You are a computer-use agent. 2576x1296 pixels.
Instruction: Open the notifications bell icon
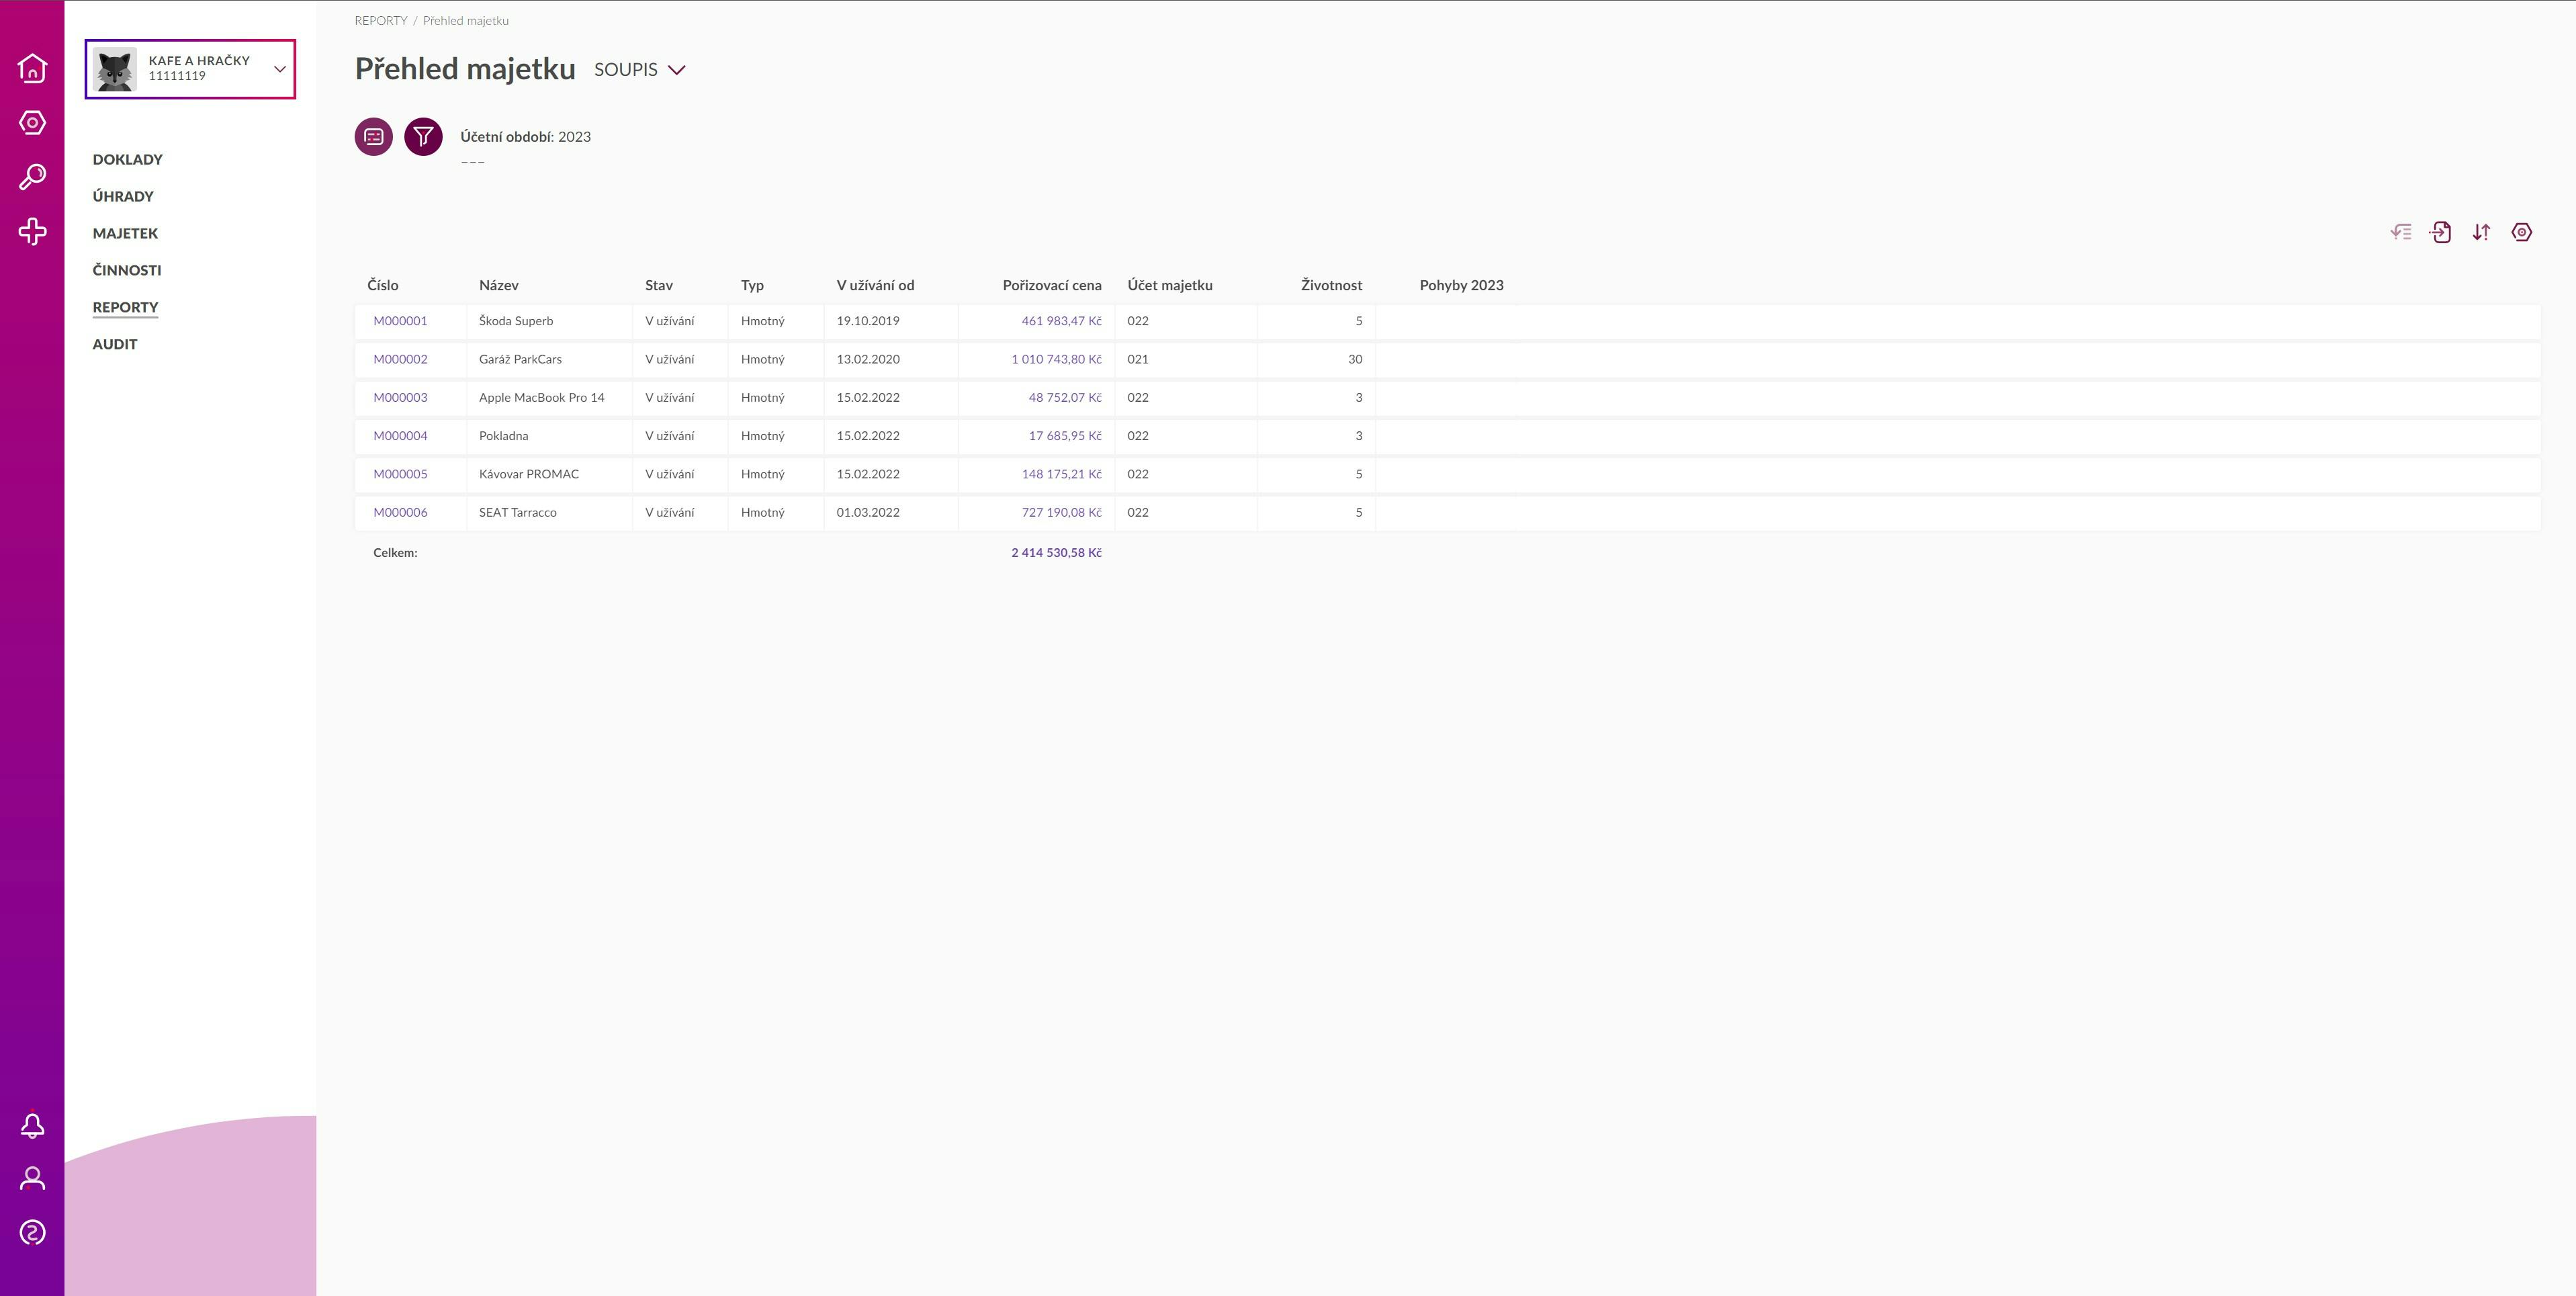click(32, 1126)
